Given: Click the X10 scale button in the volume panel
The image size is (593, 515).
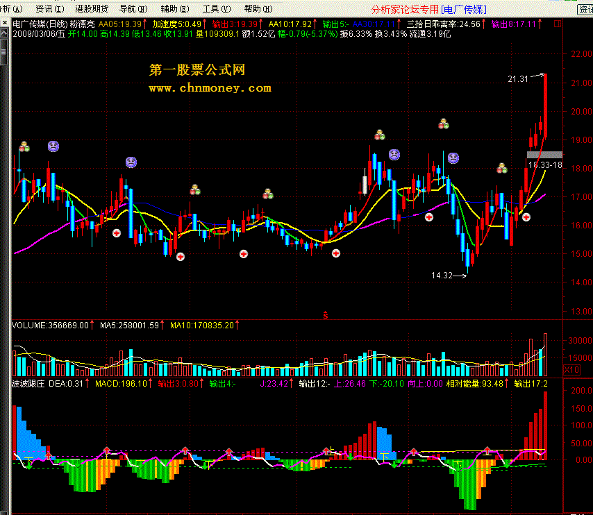Looking at the screenshot, I should 571,369.
